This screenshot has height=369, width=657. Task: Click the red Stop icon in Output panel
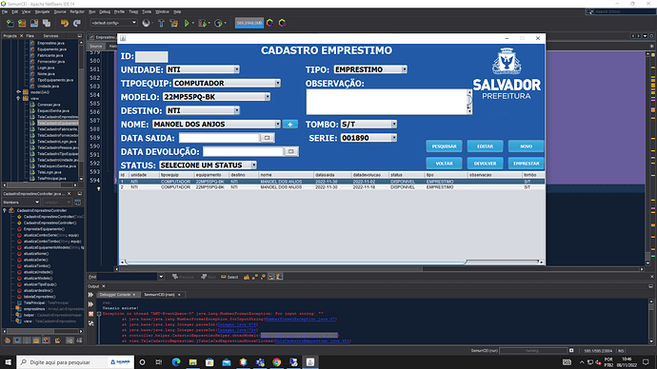click(90, 314)
